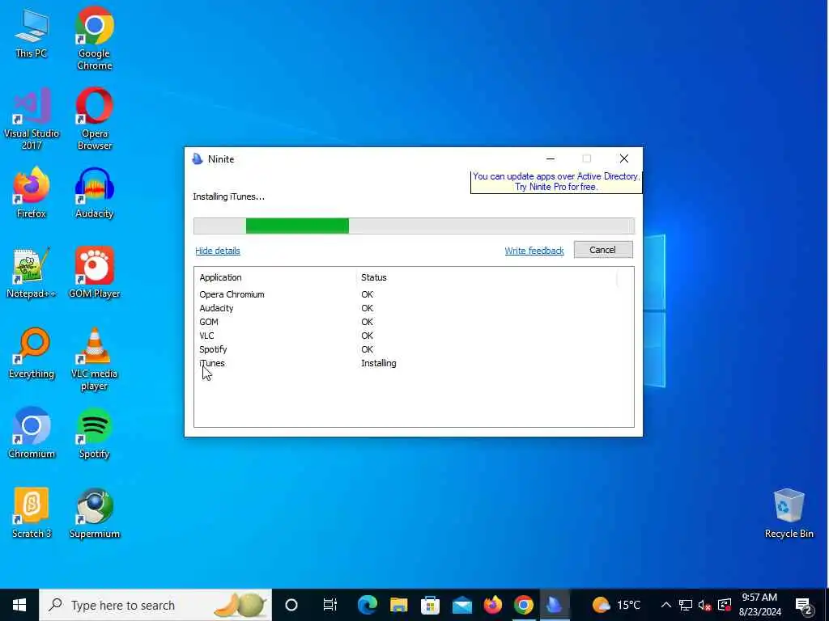829x621 pixels.
Task: Click Hide details link in Ninite
Action: coord(217,251)
